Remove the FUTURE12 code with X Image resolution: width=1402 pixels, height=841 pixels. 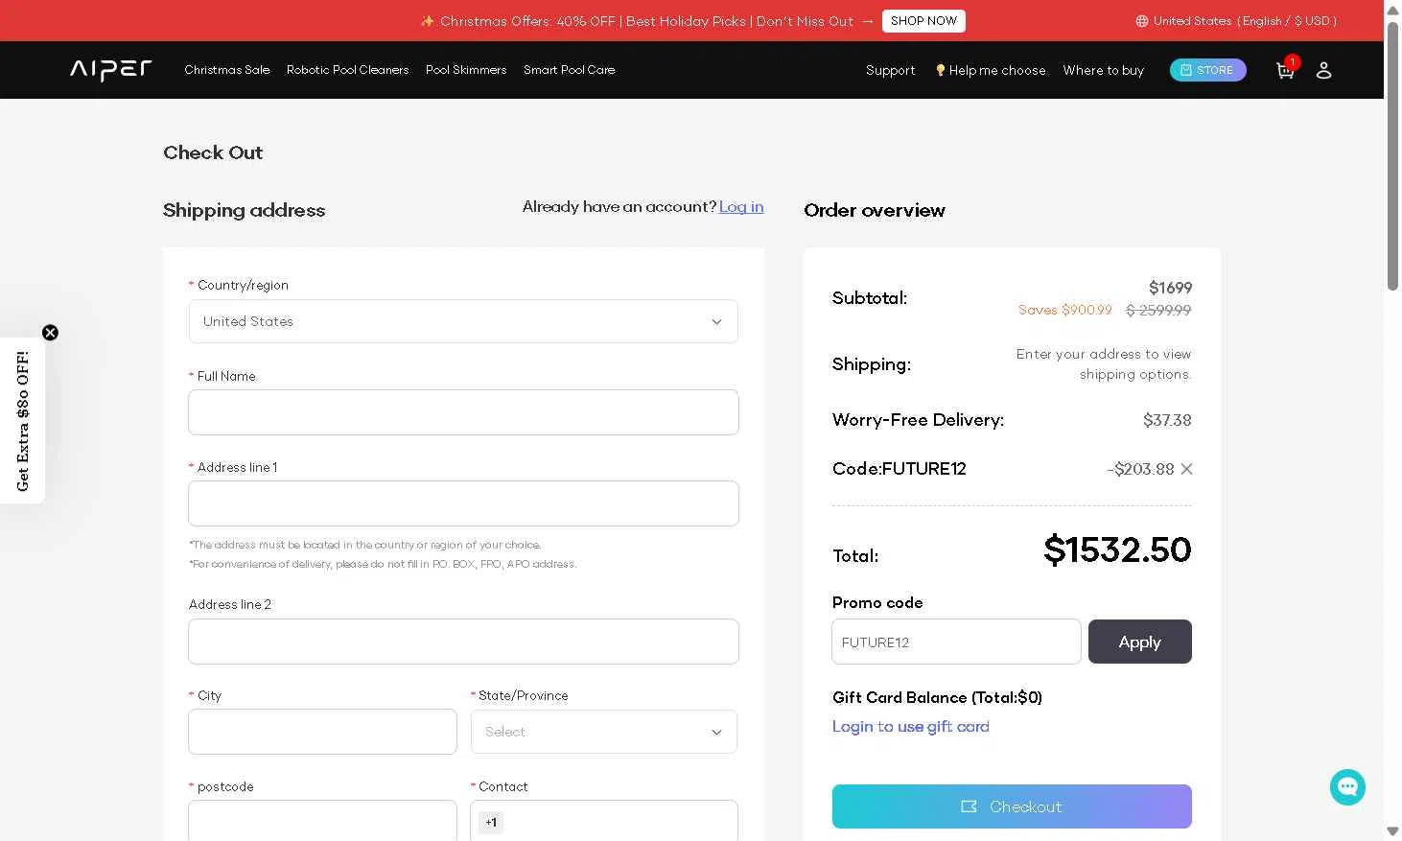tap(1186, 469)
